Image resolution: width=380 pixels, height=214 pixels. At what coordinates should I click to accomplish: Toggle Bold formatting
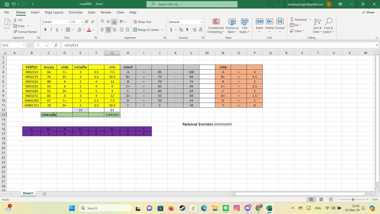(x=46, y=30)
